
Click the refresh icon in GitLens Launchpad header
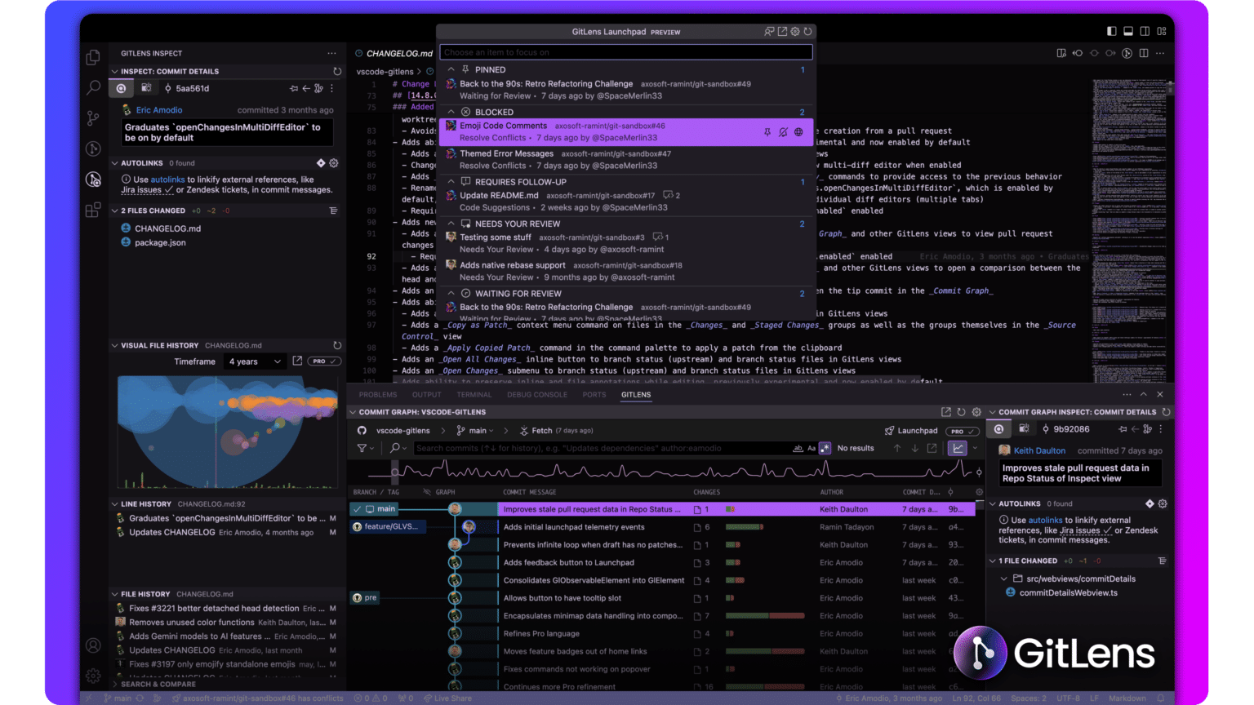[x=808, y=31]
